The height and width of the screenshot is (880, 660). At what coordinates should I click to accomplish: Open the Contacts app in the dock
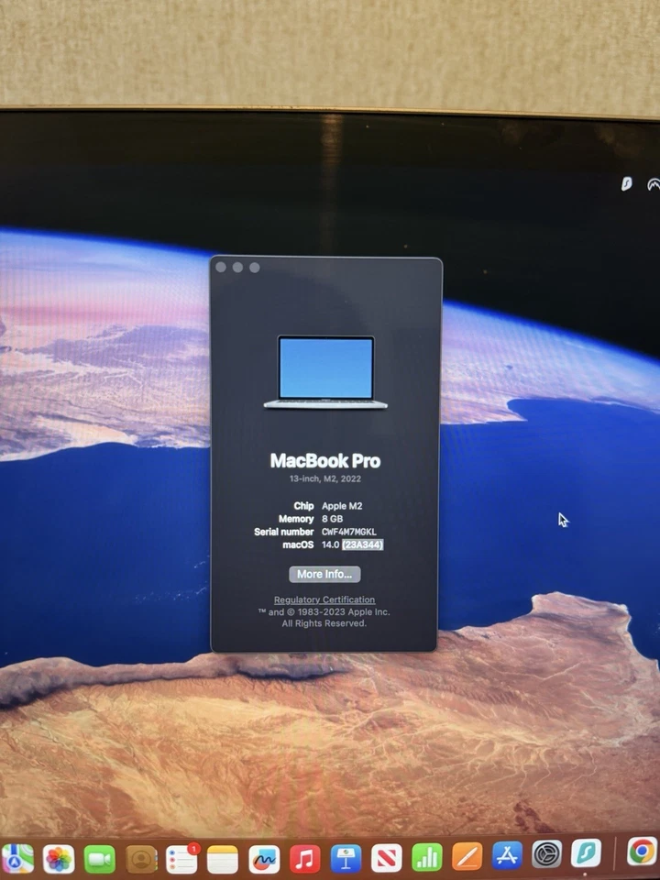pyautogui.click(x=141, y=859)
